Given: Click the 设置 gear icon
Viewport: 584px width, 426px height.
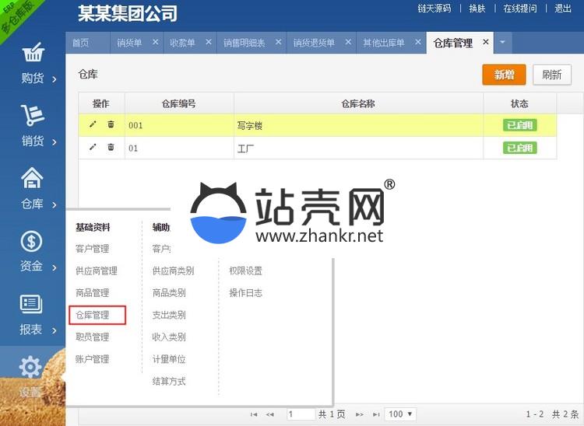Looking at the screenshot, I should 31,367.
